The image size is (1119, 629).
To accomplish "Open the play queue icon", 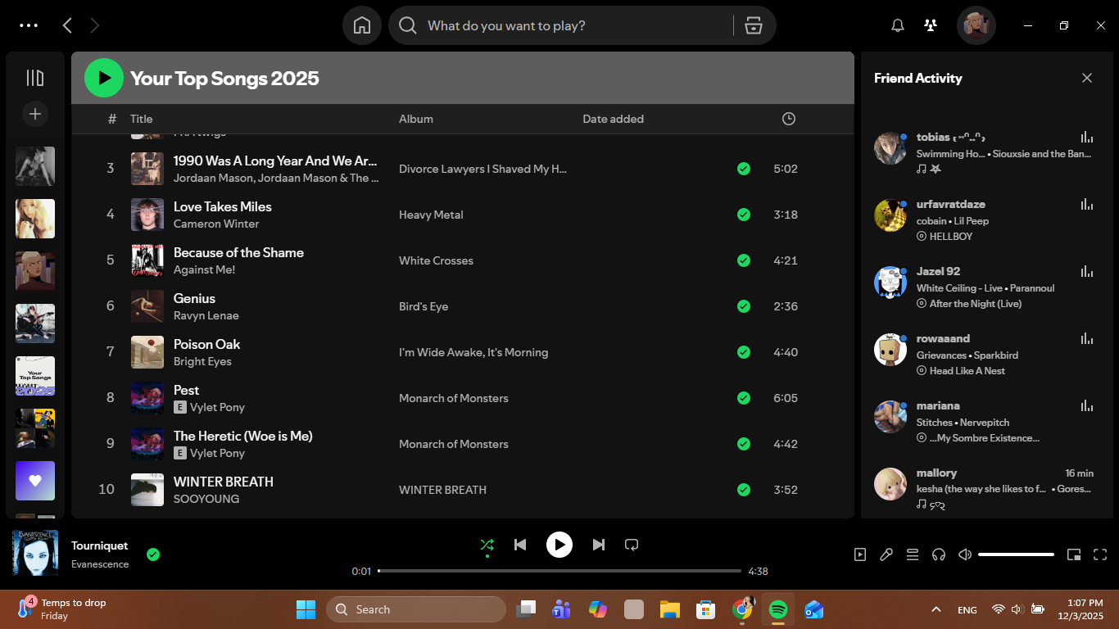I will click(913, 554).
